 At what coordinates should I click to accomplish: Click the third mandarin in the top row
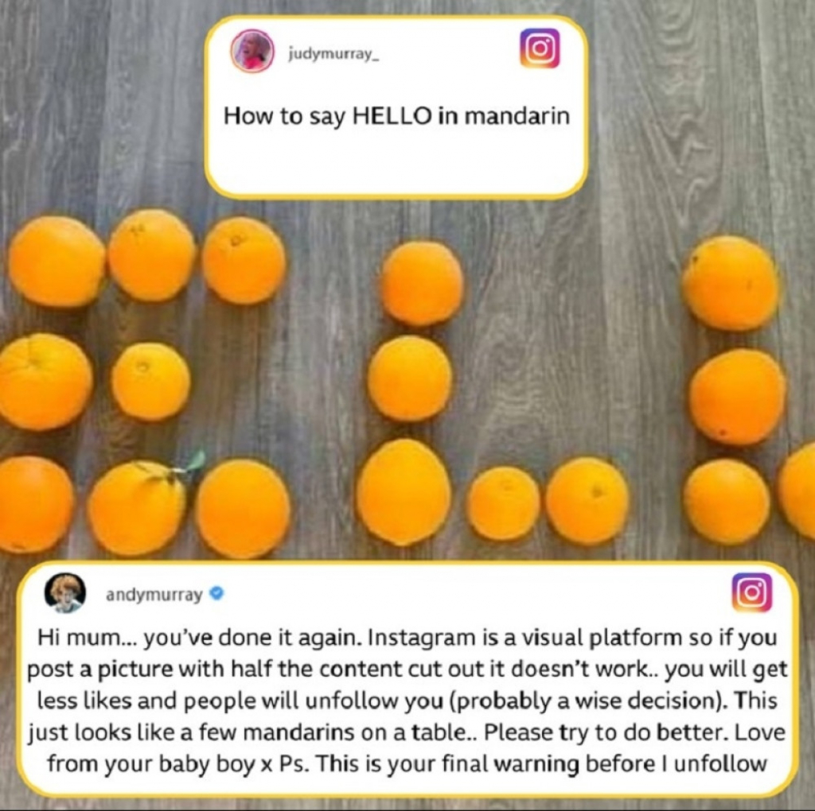244,261
